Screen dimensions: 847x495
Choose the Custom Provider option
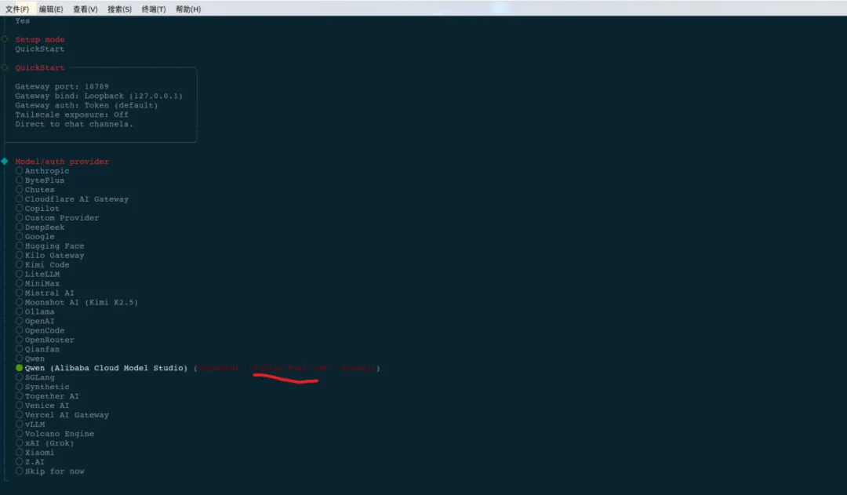coord(57,218)
